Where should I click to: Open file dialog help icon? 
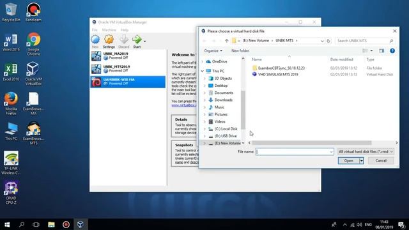[392, 51]
